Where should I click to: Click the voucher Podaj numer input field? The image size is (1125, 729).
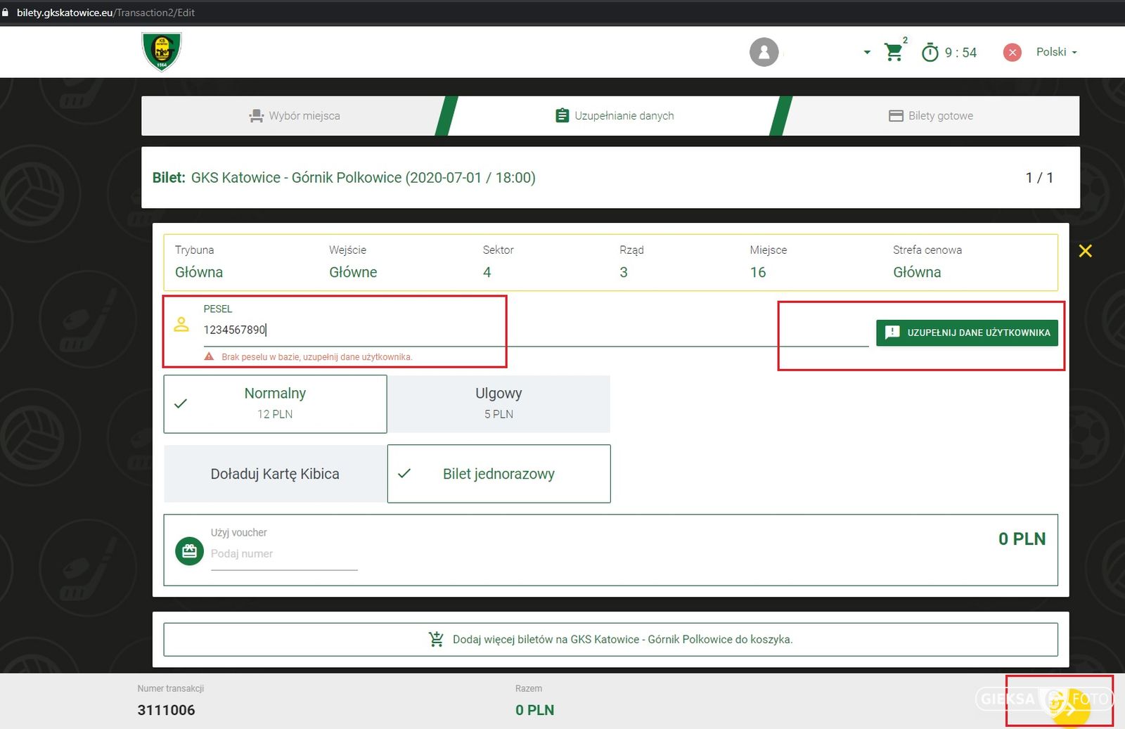[x=284, y=554]
